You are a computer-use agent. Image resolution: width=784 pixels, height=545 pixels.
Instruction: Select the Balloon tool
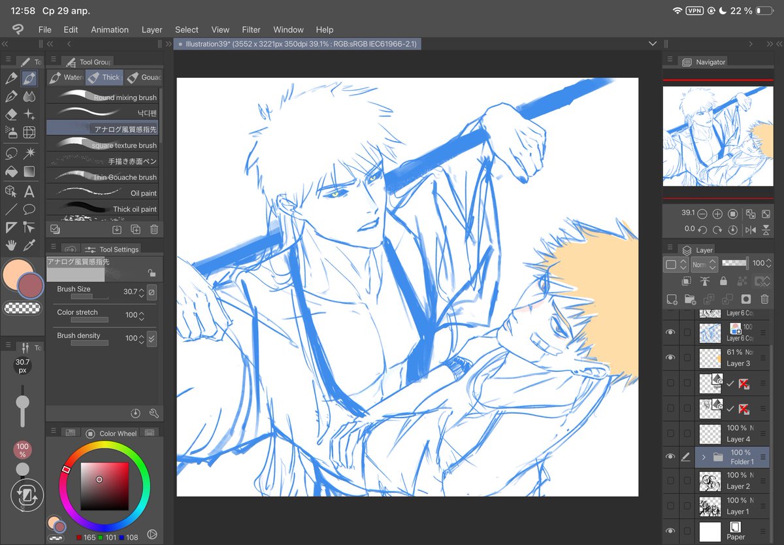[29, 210]
